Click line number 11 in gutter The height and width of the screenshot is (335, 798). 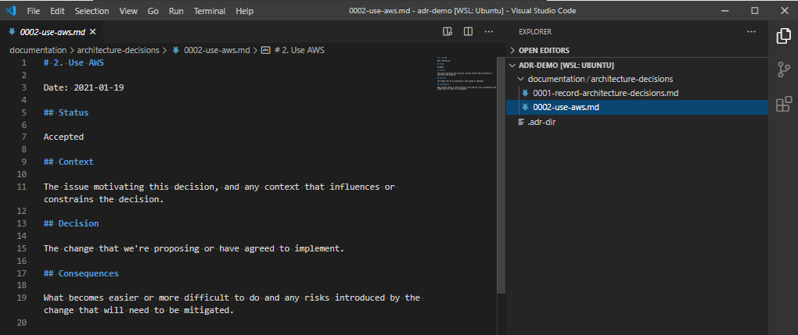pos(21,187)
